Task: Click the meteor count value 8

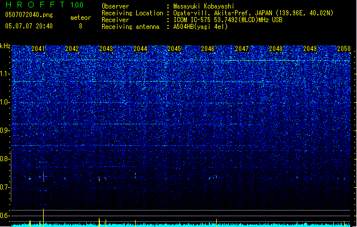Action: [x=81, y=26]
